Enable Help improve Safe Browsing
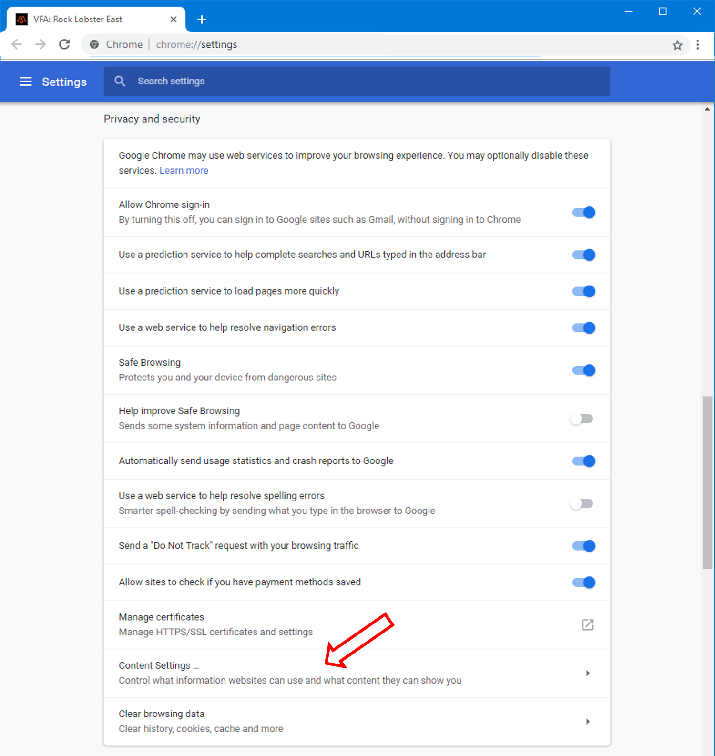Viewport: 715px width, 756px height. pos(582,419)
